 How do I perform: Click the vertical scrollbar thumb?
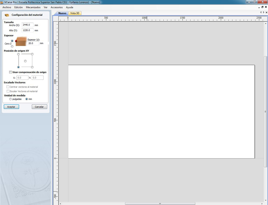coord(265,112)
